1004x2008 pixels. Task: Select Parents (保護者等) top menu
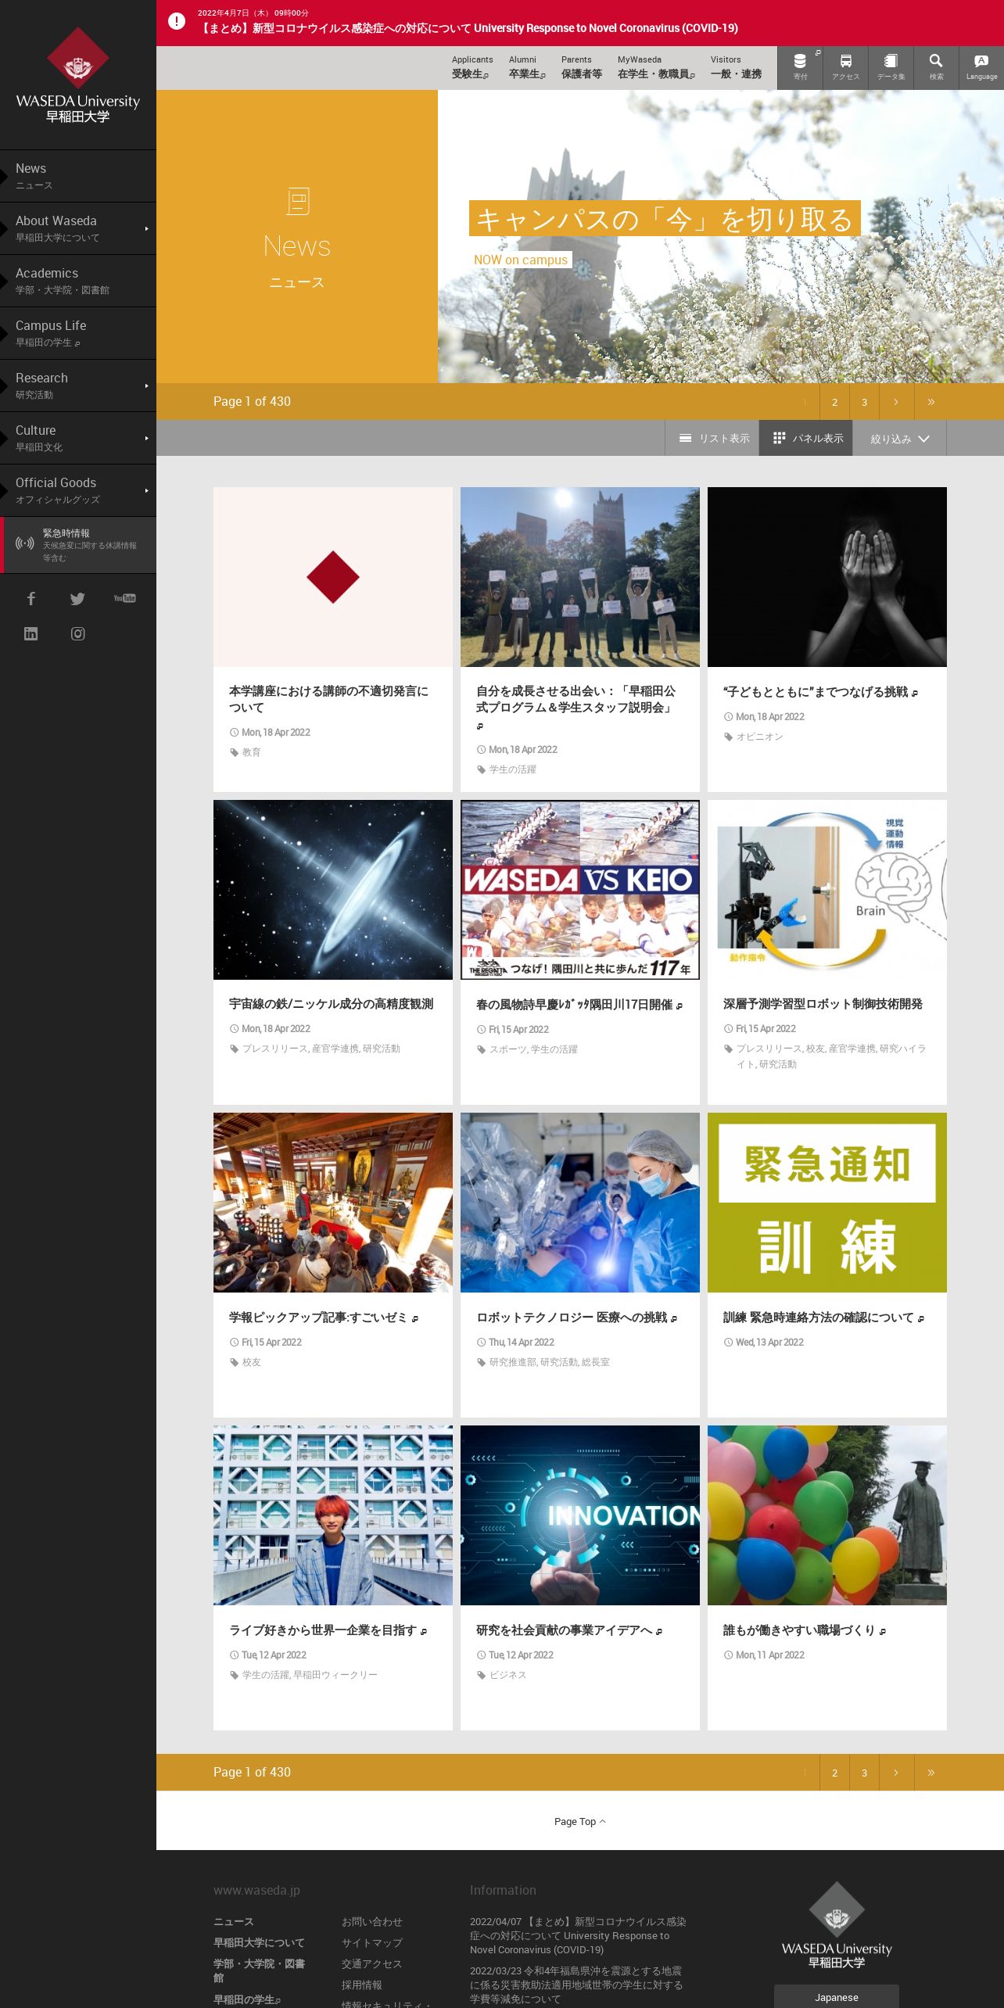tap(582, 67)
